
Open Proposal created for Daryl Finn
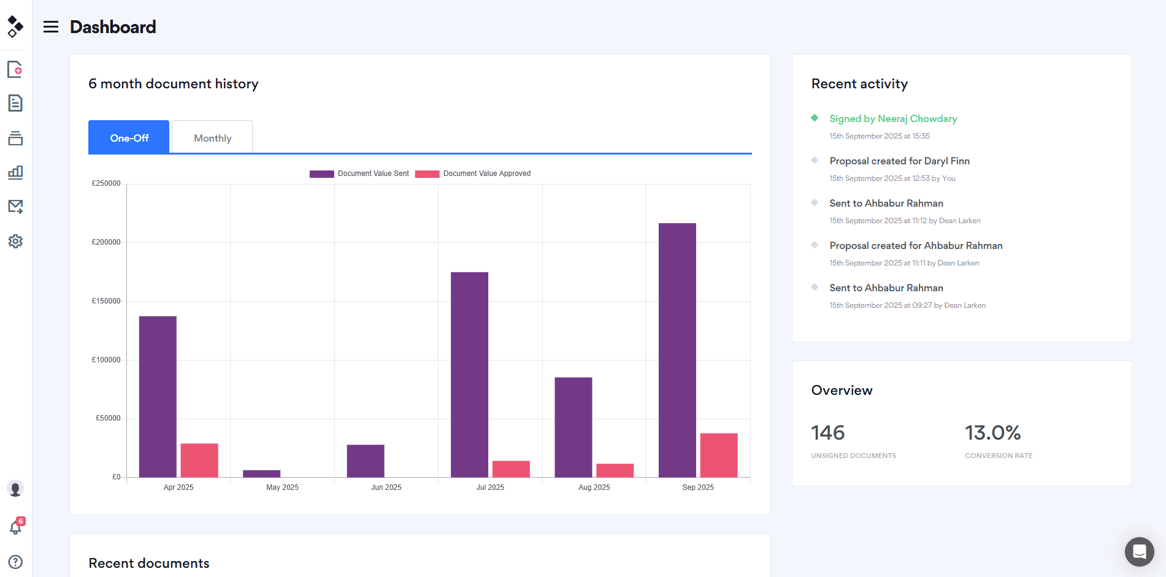899,161
